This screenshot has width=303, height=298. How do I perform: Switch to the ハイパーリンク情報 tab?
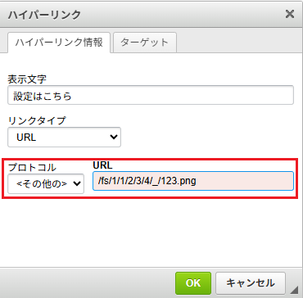click(x=59, y=43)
